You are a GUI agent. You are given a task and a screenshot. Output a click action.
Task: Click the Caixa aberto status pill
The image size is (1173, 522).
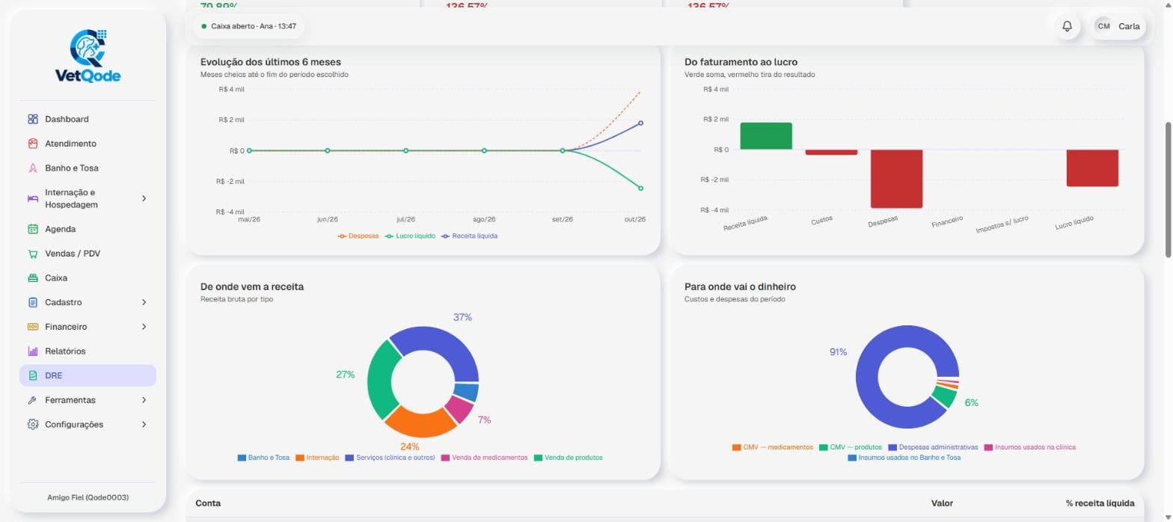coord(249,26)
